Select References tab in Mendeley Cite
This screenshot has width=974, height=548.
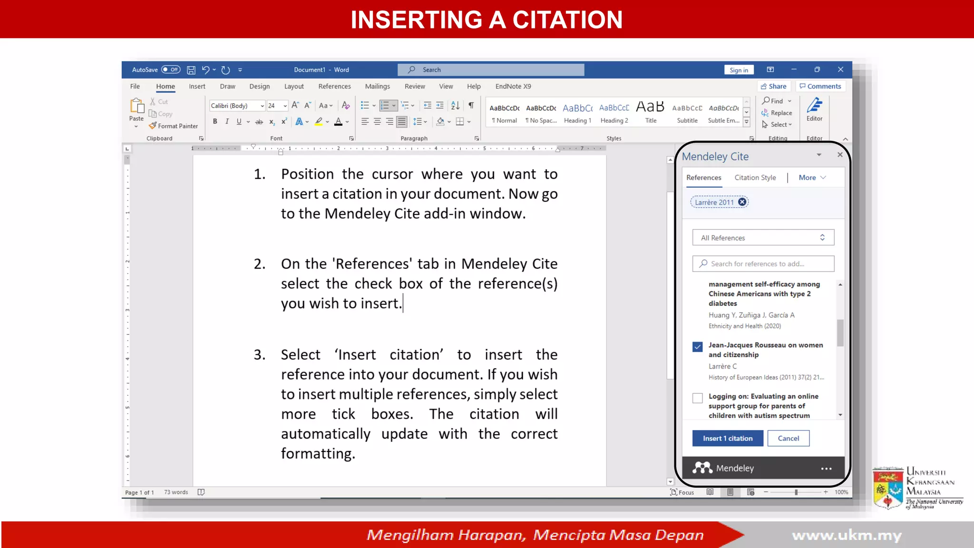pos(703,177)
